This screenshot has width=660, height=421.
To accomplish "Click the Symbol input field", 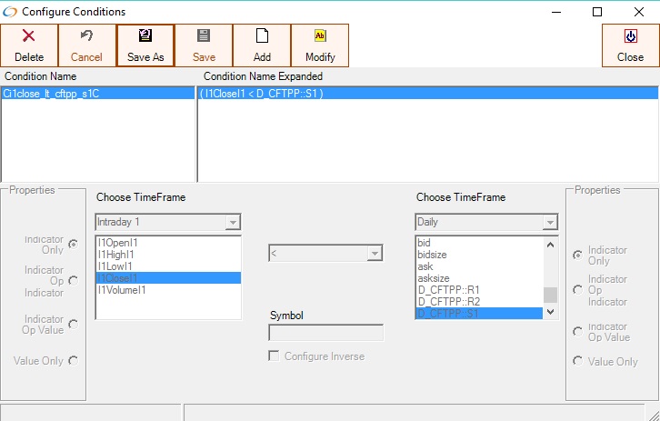I will pos(326,333).
